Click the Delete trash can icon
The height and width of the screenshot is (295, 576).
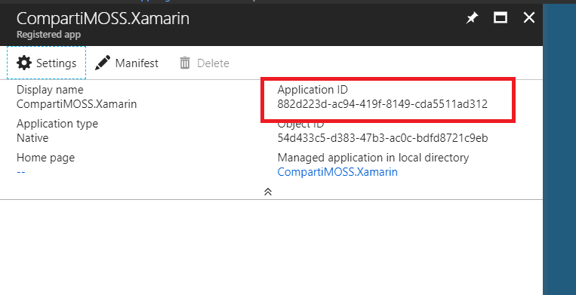point(185,63)
